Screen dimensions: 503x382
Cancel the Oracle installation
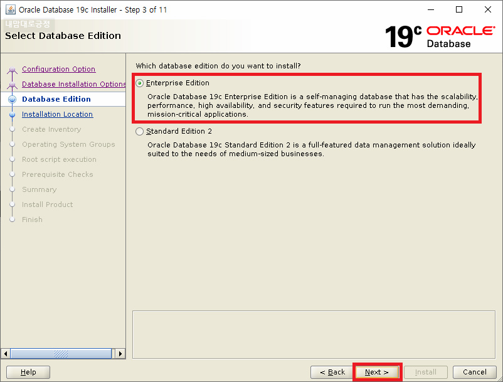474,372
